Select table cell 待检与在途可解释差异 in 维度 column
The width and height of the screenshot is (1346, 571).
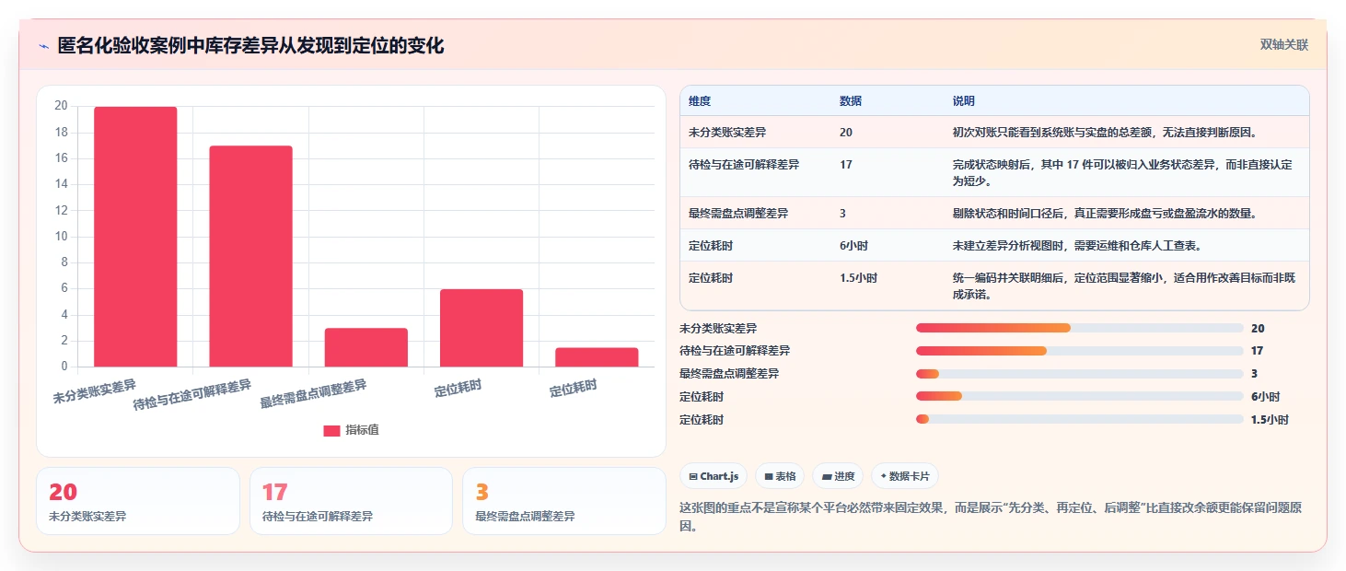(x=744, y=165)
